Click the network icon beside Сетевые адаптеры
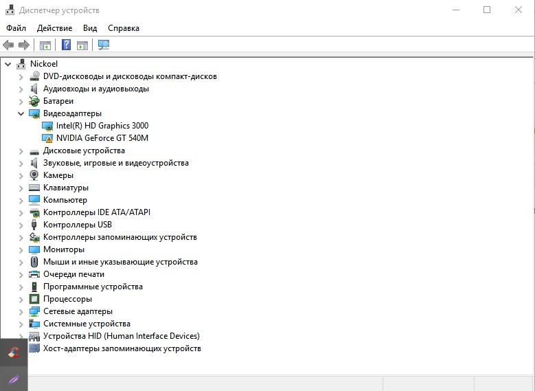The image size is (535, 391). (x=34, y=311)
